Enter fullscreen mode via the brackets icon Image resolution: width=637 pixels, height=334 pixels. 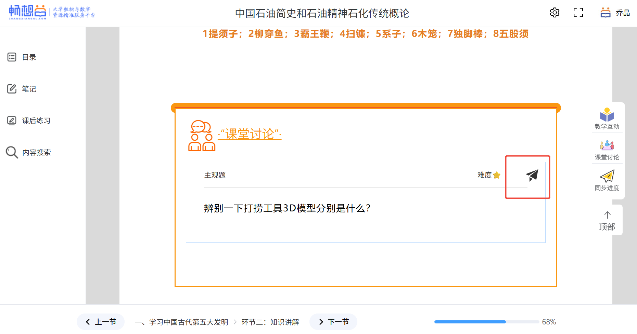(578, 13)
